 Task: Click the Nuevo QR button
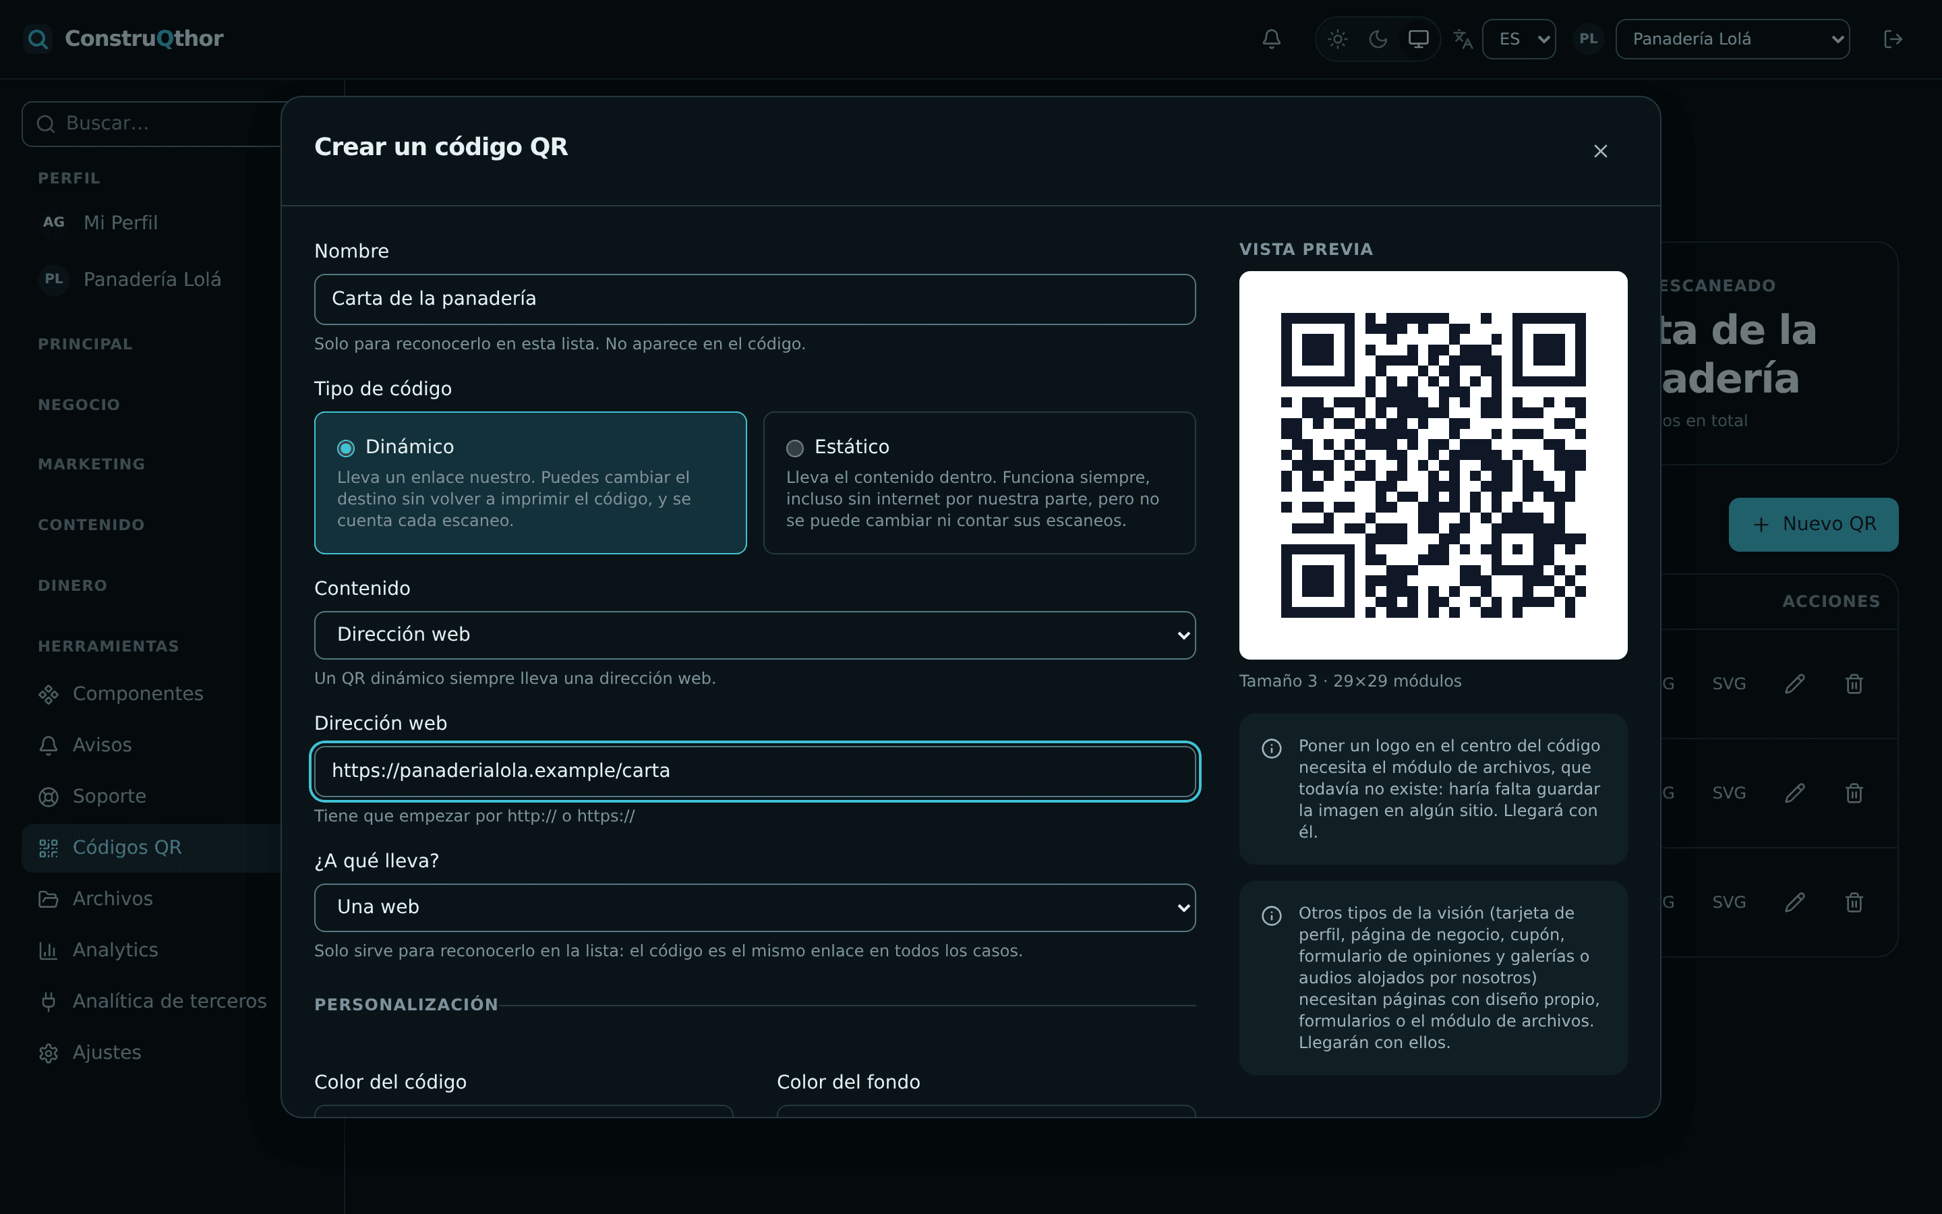click(1813, 524)
